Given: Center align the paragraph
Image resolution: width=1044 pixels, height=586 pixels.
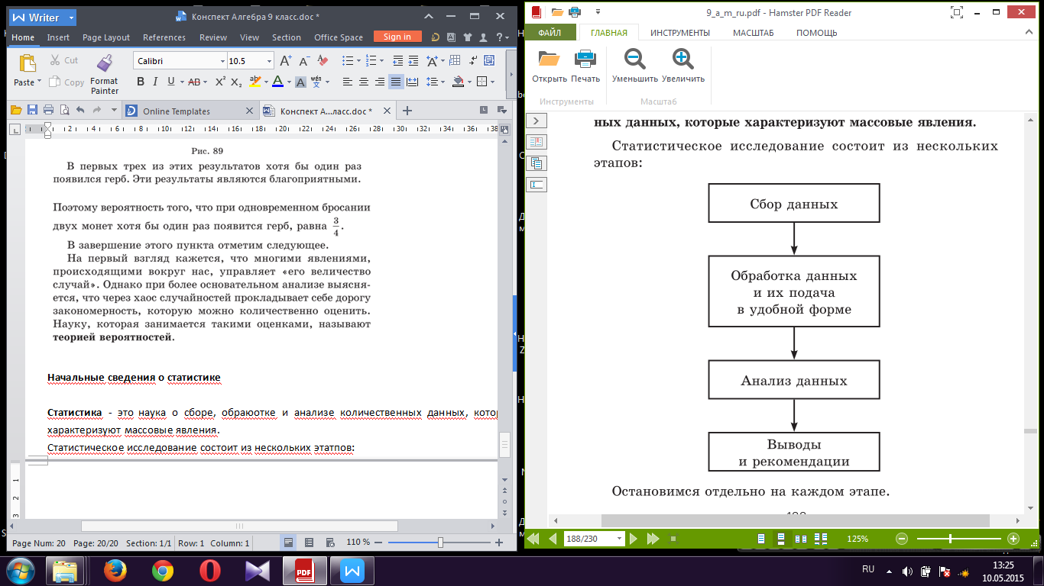Looking at the screenshot, I should pos(363,82).
